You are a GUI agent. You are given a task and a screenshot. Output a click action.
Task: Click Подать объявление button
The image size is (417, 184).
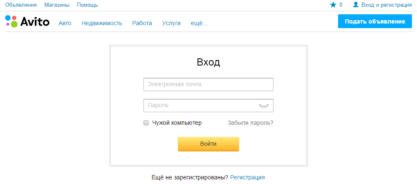(x=375, y=21)
